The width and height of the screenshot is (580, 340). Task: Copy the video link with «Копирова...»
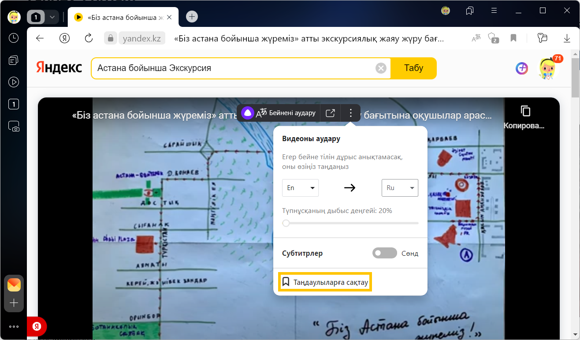tap(524, 117)
